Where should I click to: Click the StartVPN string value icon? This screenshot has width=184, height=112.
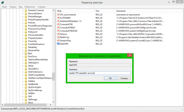click(x=58, y=44)
